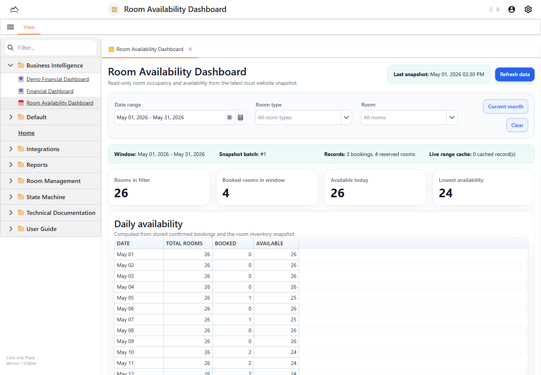This screenshot has width=541, height=375.
Task: Click the Room Management folder icon
Action: (21, 181)
